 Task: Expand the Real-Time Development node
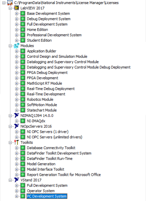[17, 94]
